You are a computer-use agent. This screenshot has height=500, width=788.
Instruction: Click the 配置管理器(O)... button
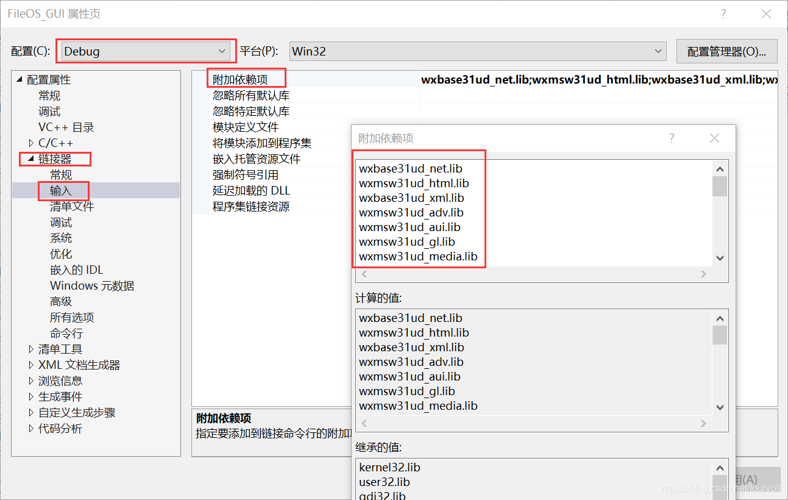[x=726, y=51]
